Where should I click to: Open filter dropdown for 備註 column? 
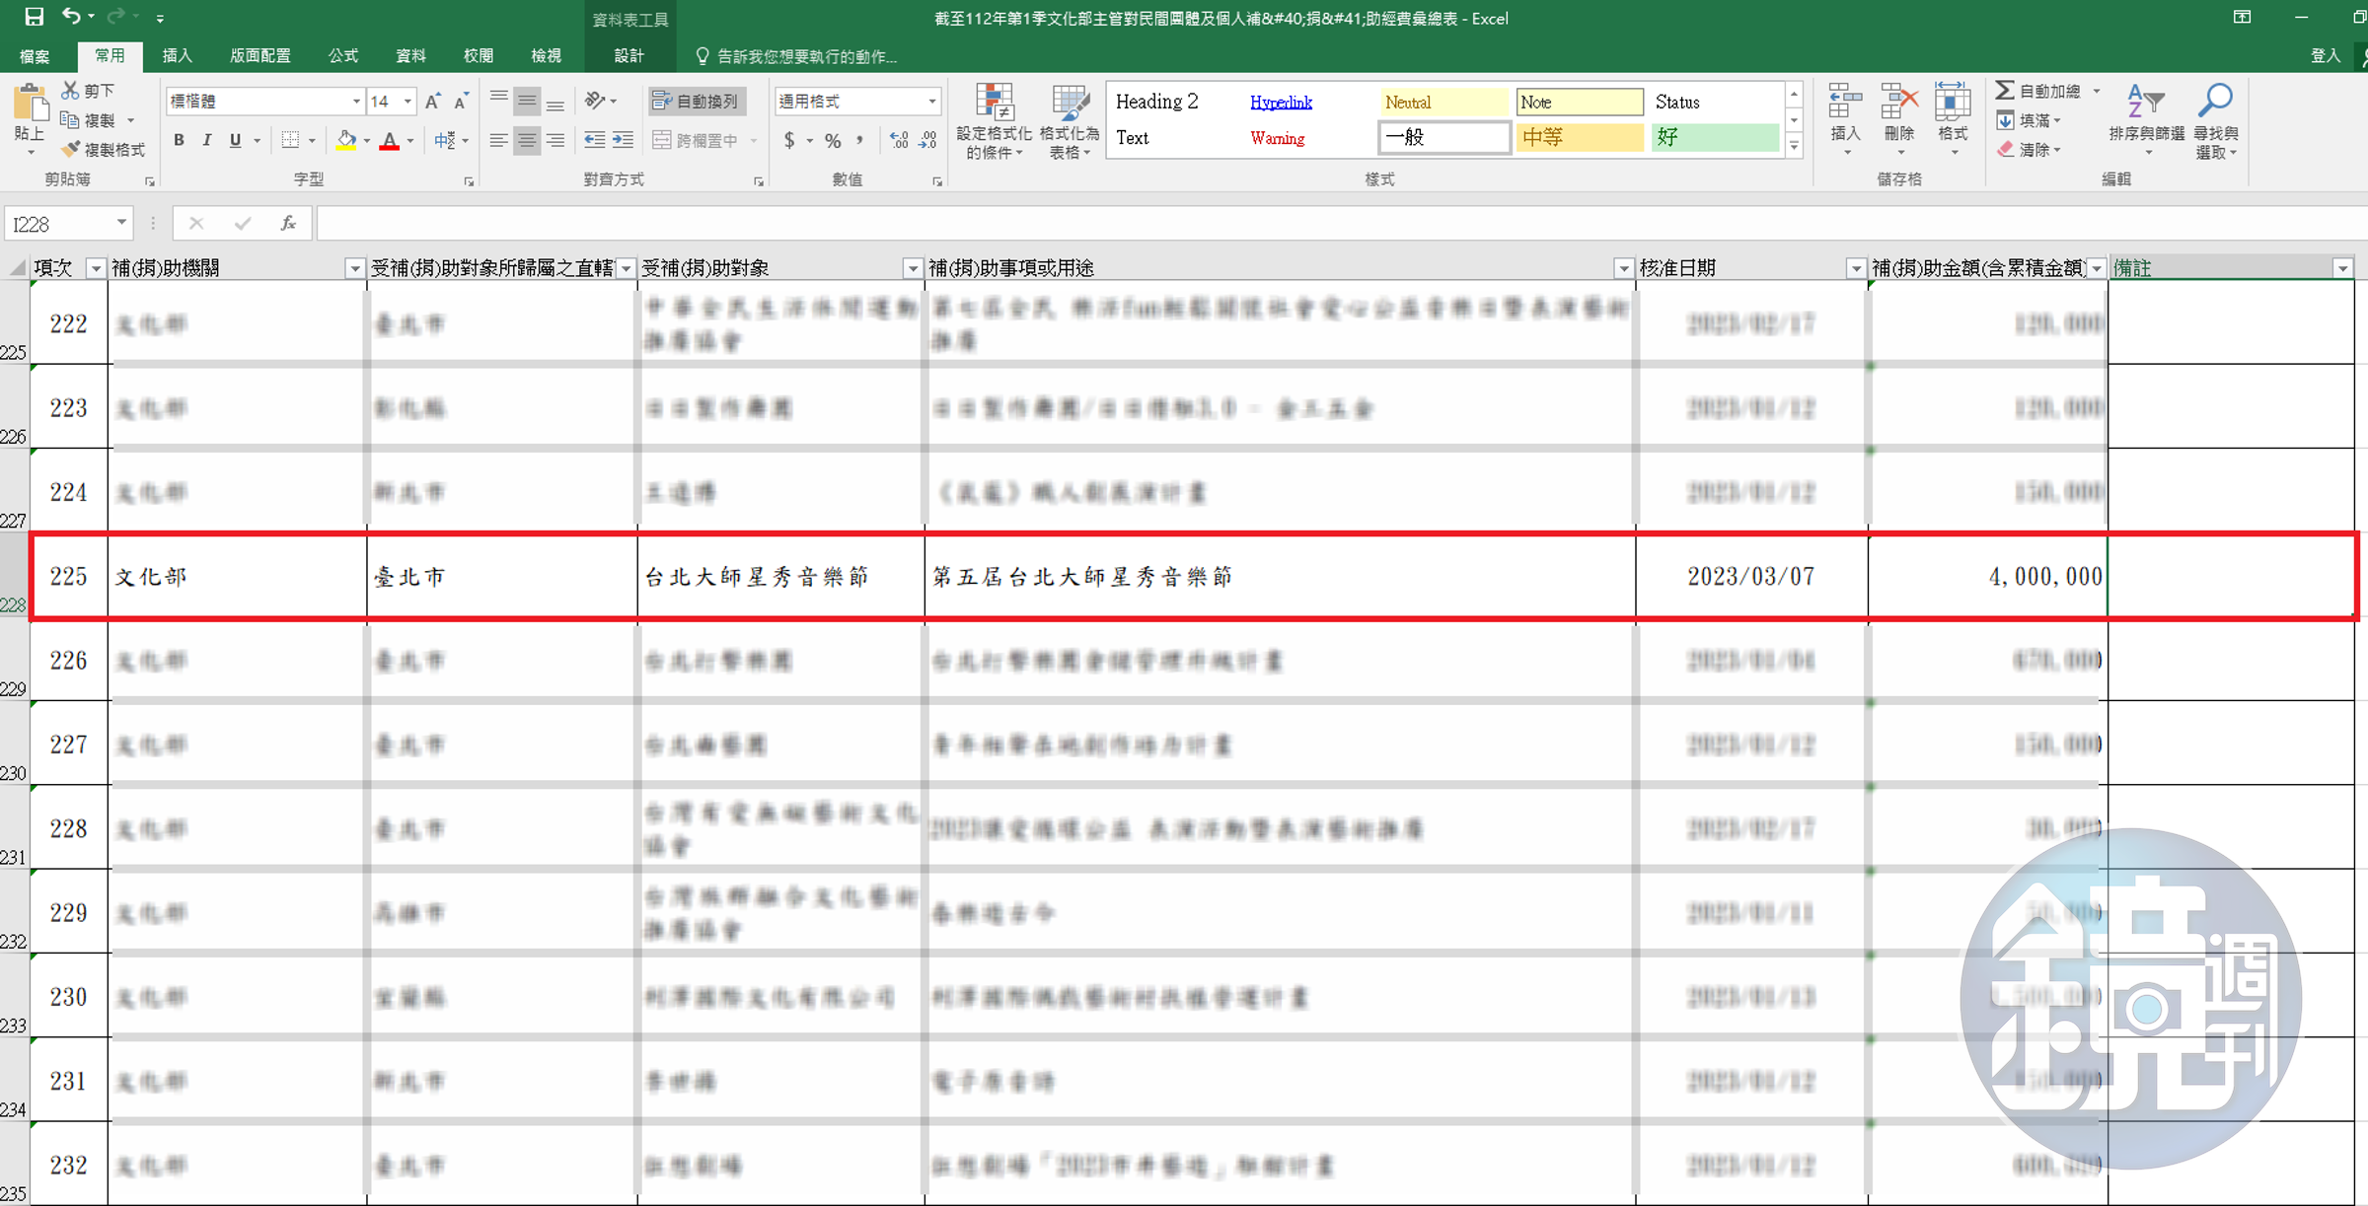[x=2342, y=268]
